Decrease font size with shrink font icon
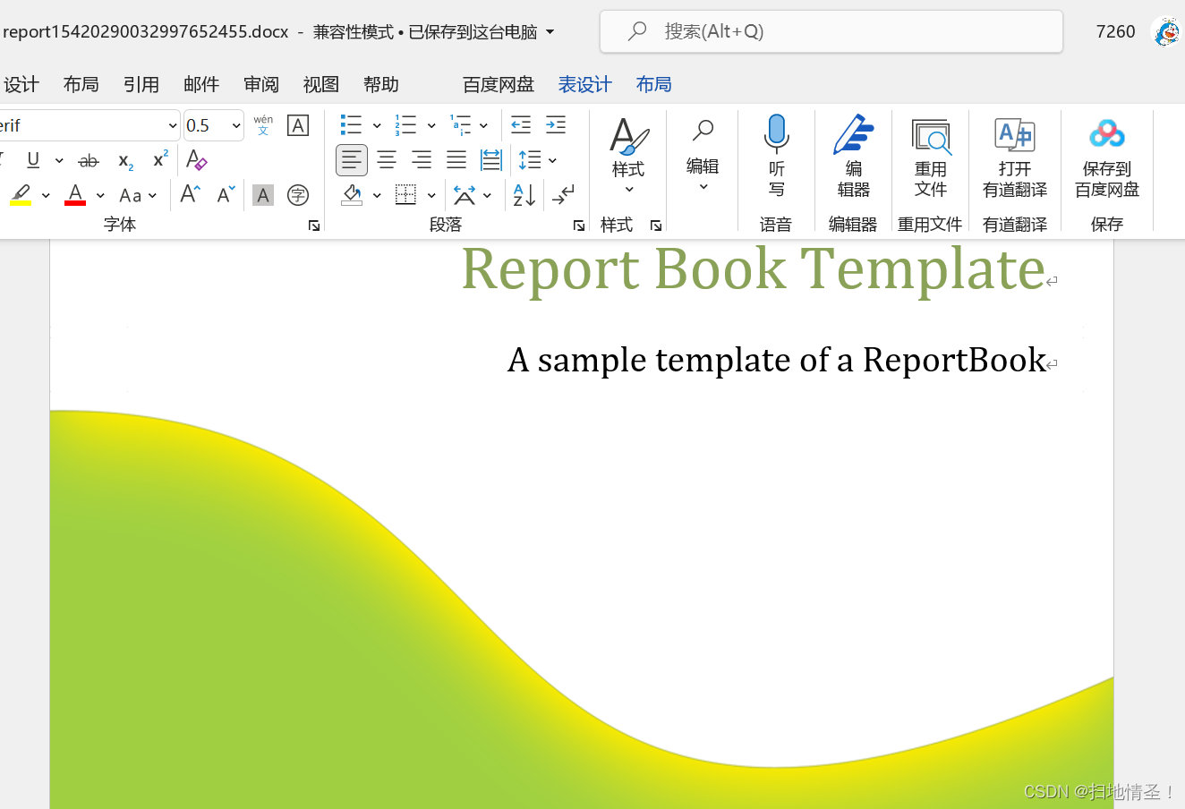Viewport: 1185px width, 809px height. click(226, 194)
